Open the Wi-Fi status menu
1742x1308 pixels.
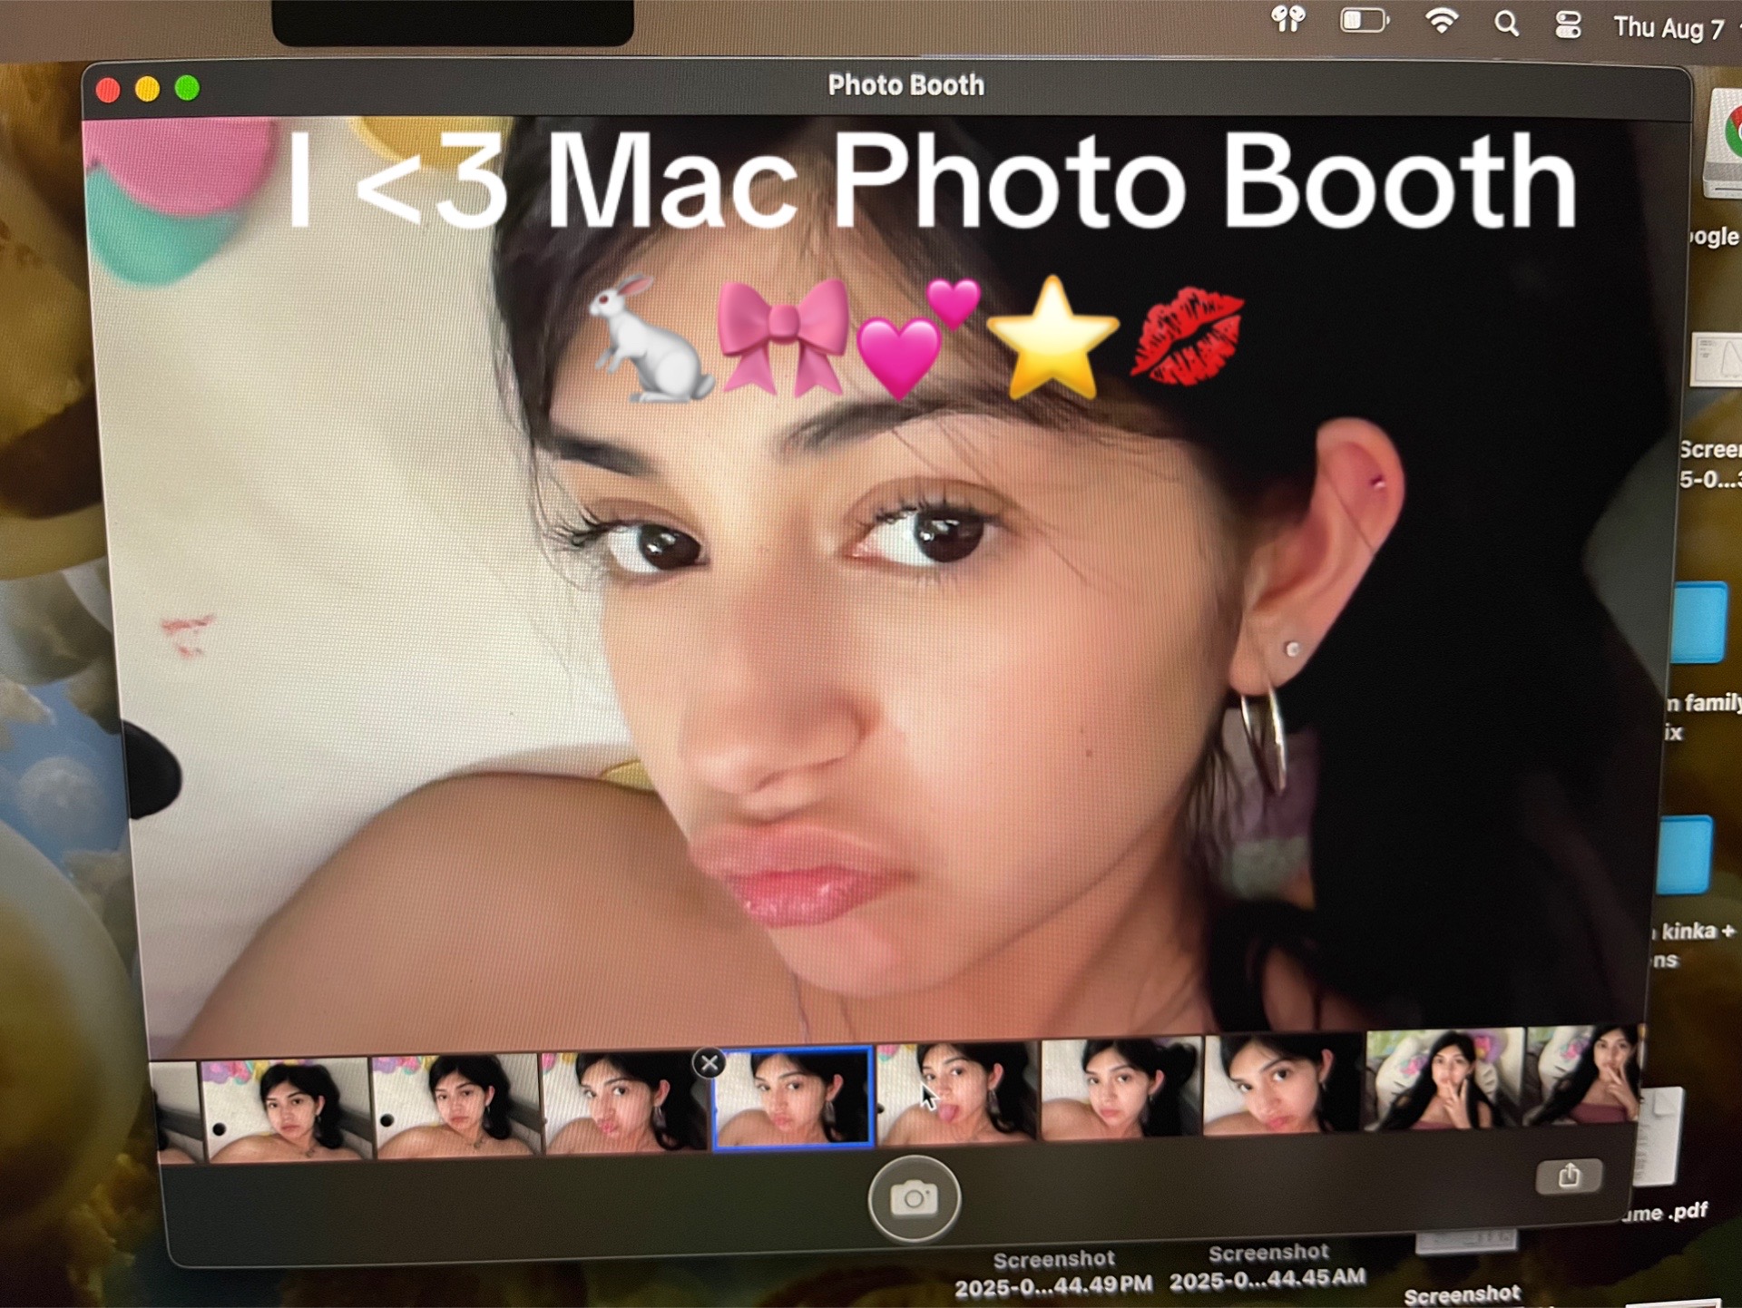pos(1442,20)
